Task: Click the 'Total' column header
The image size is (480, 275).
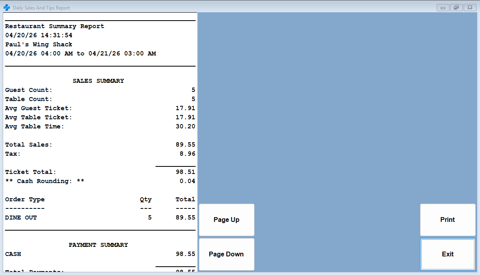Action: pos(185,199)
